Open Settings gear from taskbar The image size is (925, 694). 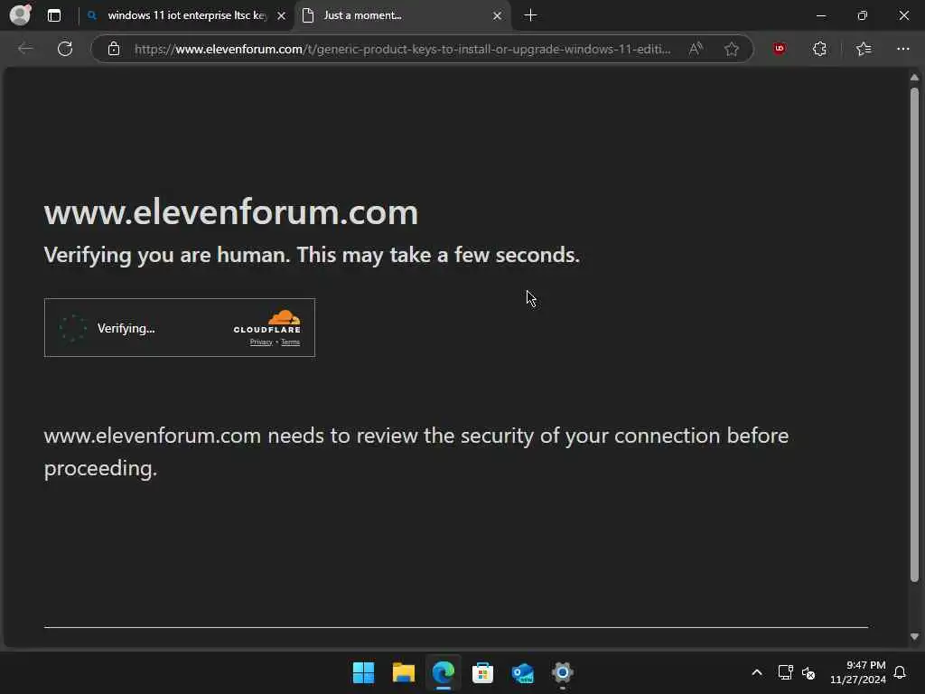click(x=562, y=672)
